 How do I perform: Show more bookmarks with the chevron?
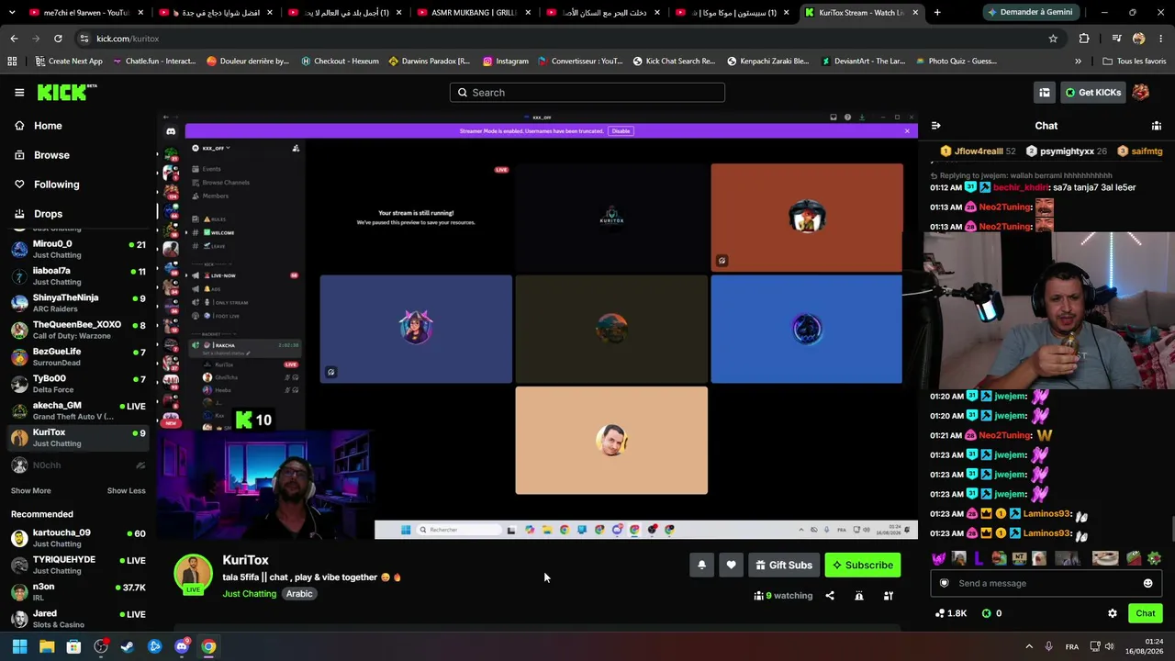(1078, 62)
